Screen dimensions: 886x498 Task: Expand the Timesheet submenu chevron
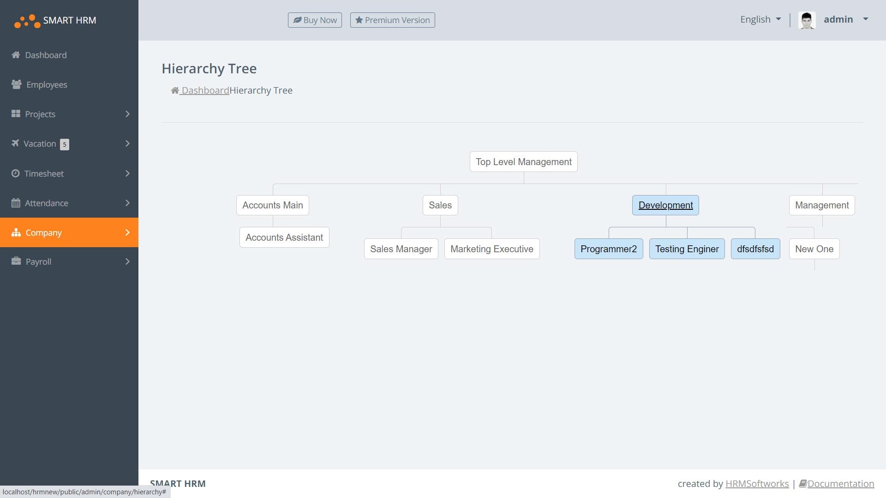[127, 173]
